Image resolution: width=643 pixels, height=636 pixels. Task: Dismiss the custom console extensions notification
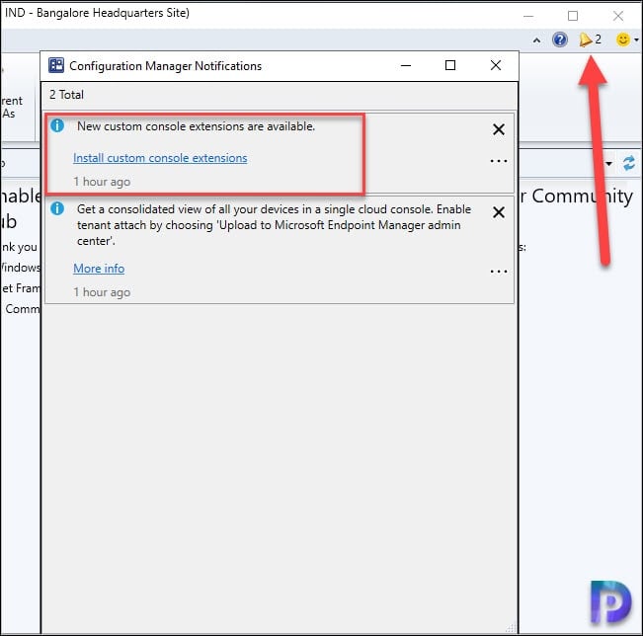[x=499, y=129]
